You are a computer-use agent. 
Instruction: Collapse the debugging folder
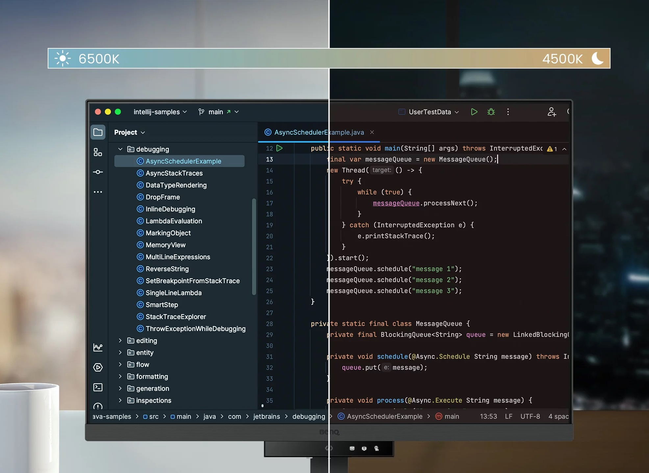tap(120, 149)
